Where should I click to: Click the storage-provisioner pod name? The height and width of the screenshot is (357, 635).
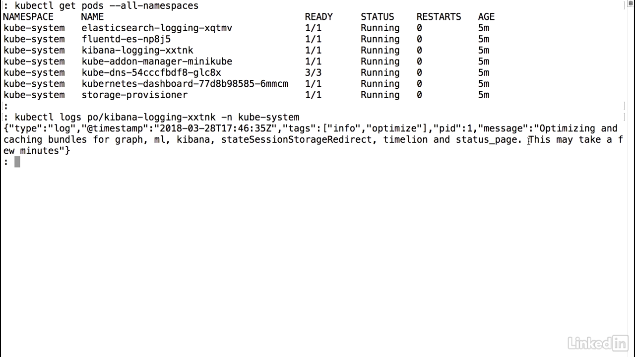(134, 95)
